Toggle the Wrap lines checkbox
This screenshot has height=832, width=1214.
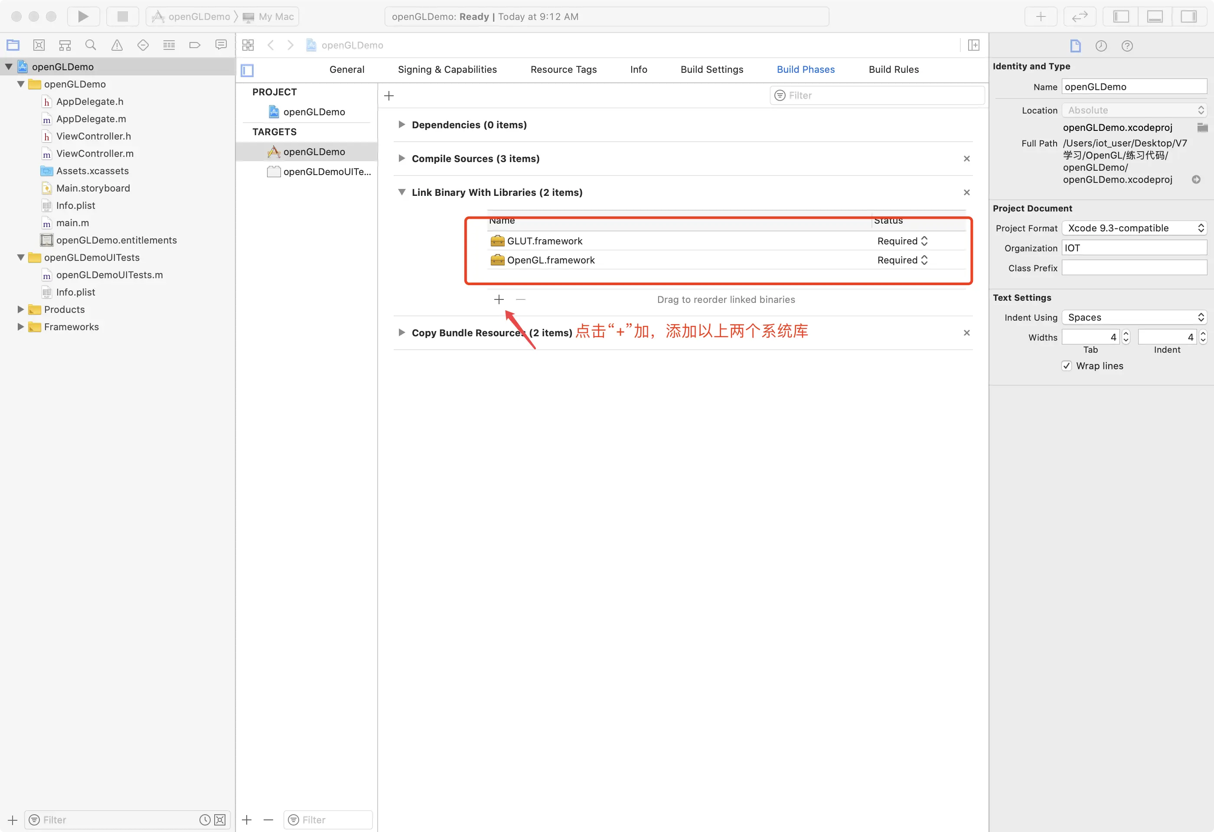1066,366
